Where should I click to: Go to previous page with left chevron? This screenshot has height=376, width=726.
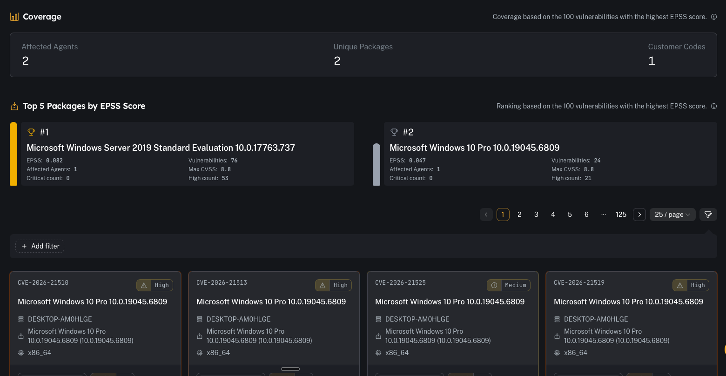486,215
